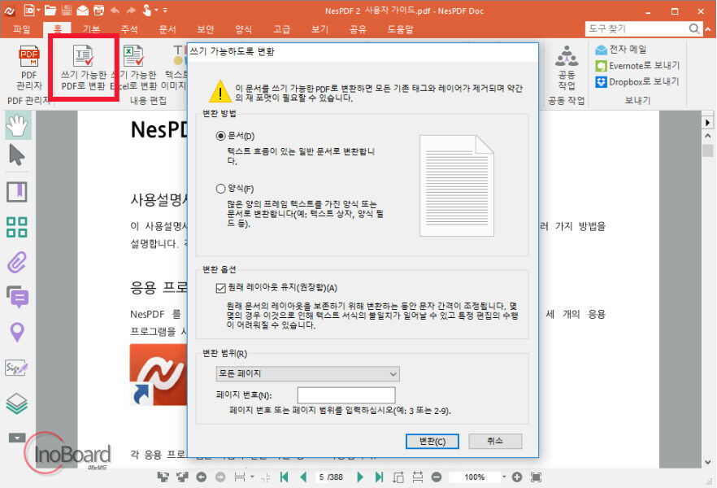This screenshot has height=488, width=717.
Task: Switch to the 보기 tab
Action: (319, 29)
